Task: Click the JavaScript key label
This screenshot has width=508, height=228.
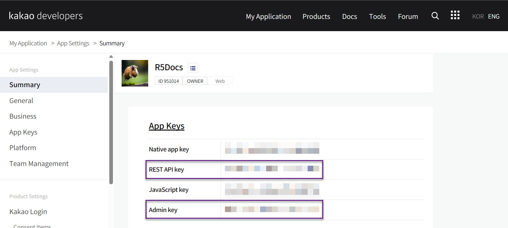Action: tap(169, 190)
